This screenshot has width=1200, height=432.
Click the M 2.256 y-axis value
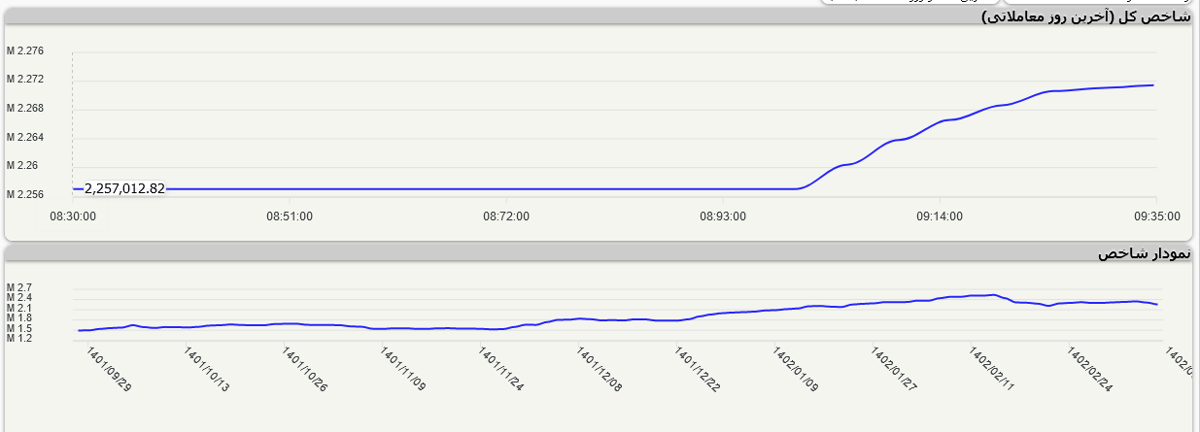pos(25,195)
